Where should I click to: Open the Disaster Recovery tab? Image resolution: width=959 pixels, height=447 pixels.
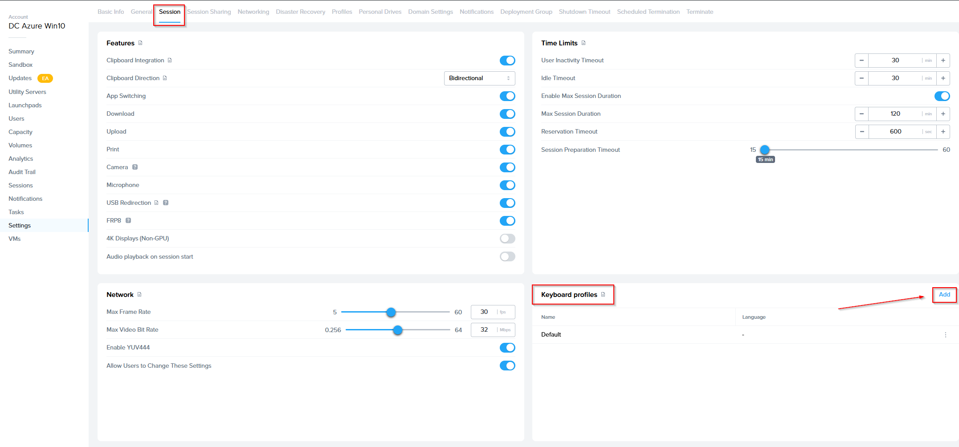click(300, 12)
